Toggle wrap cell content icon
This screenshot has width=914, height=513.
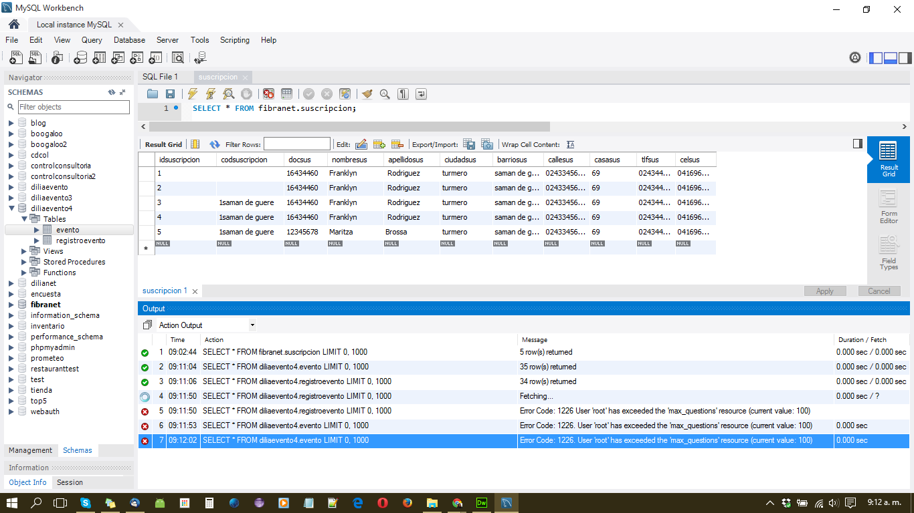(571, 144)
